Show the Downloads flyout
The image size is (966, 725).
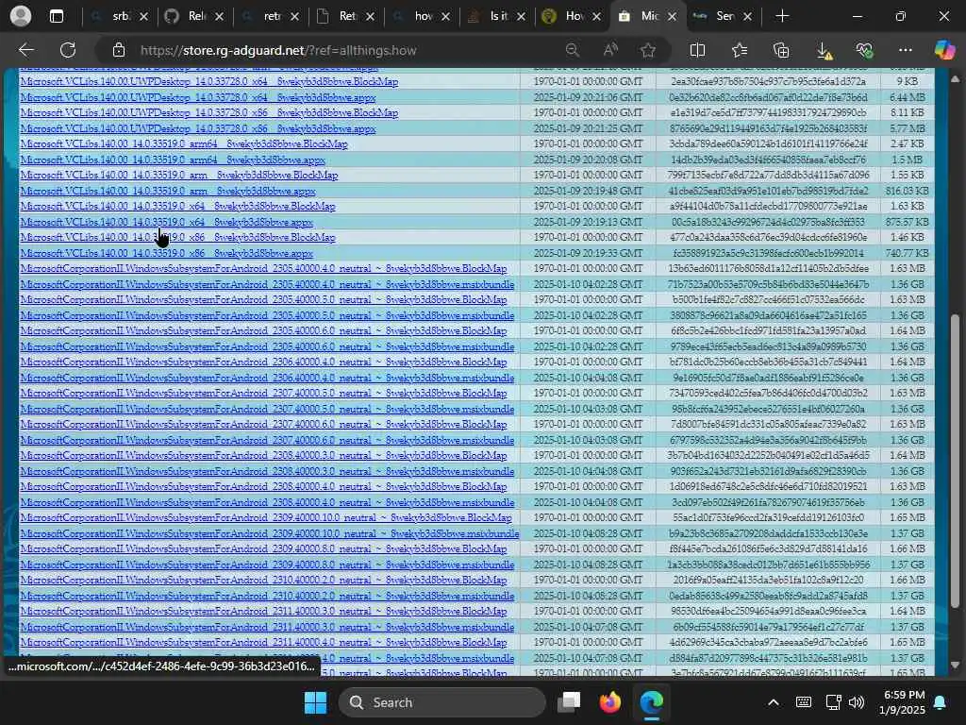click(x=824, y=51)
